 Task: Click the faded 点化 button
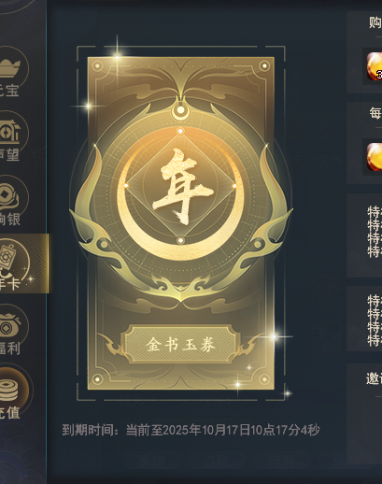click(219, 461)
